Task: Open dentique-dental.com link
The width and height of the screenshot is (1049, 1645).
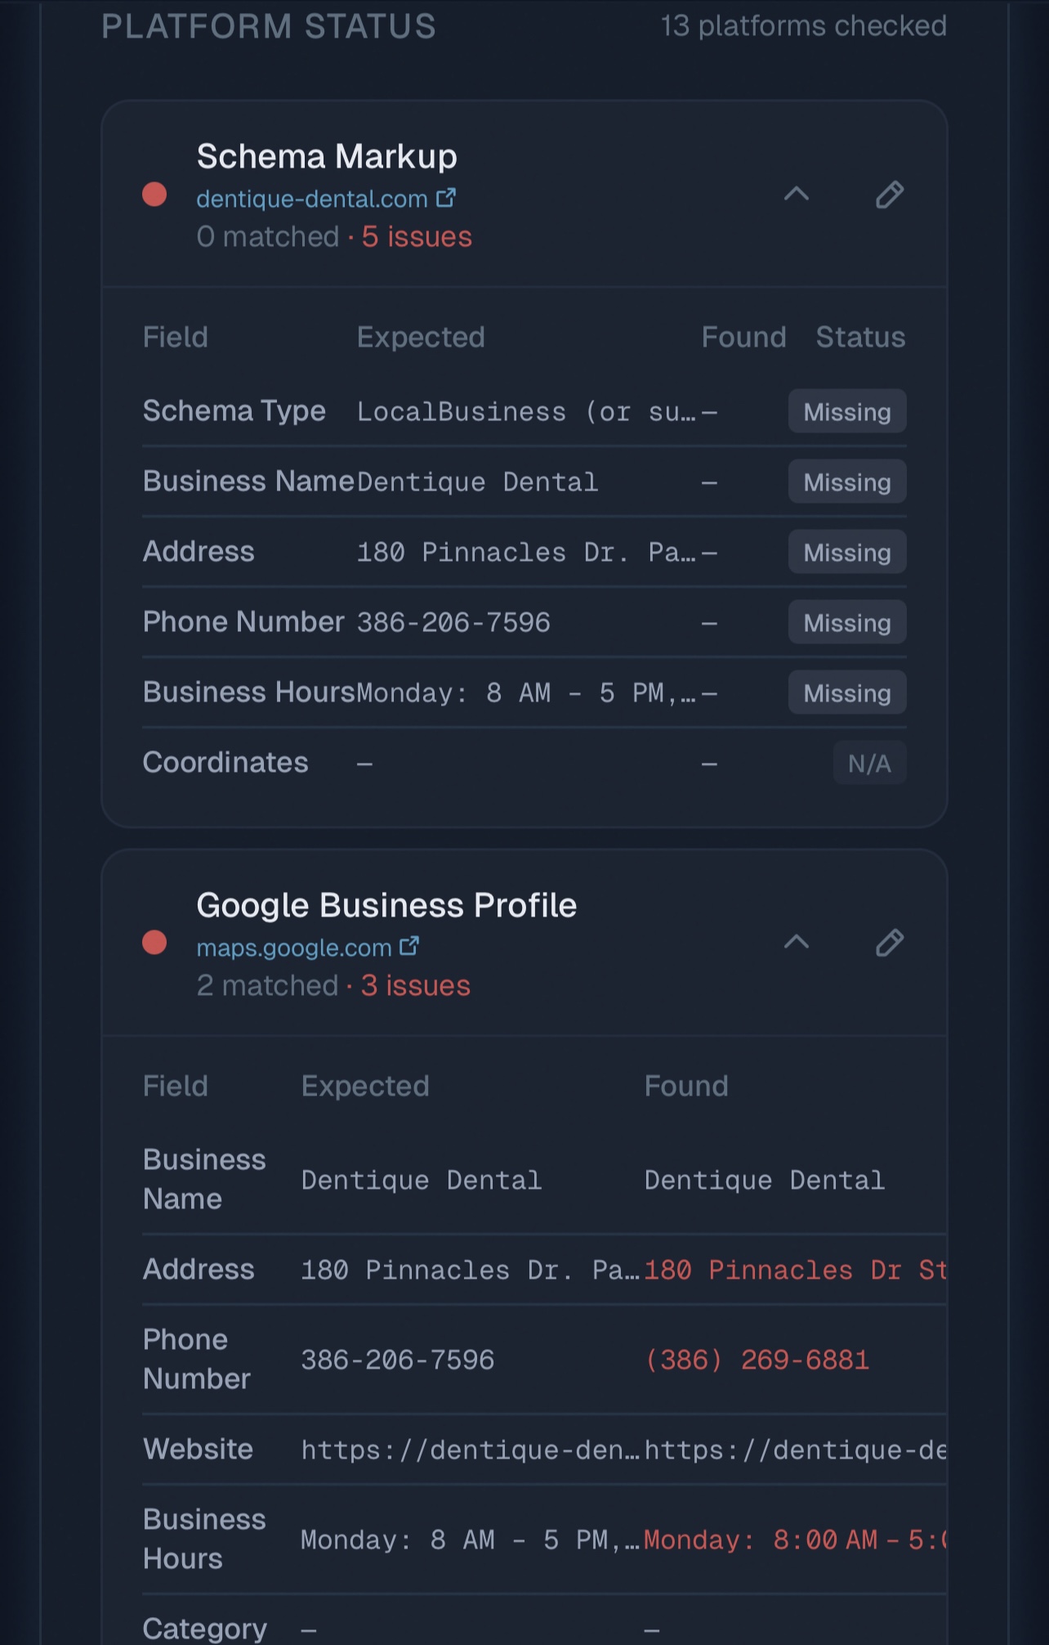Action: (312, 199)
